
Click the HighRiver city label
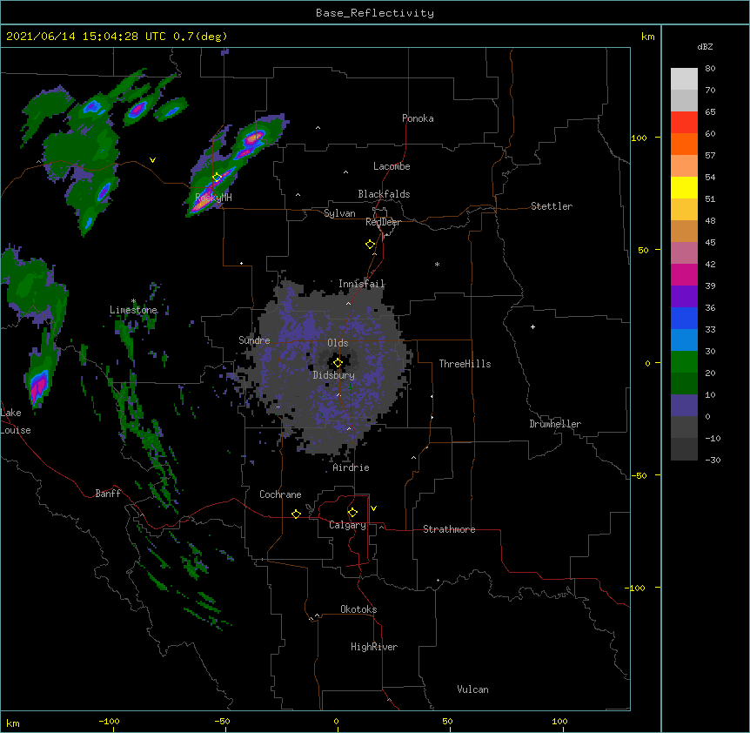(x=374, y=647)
